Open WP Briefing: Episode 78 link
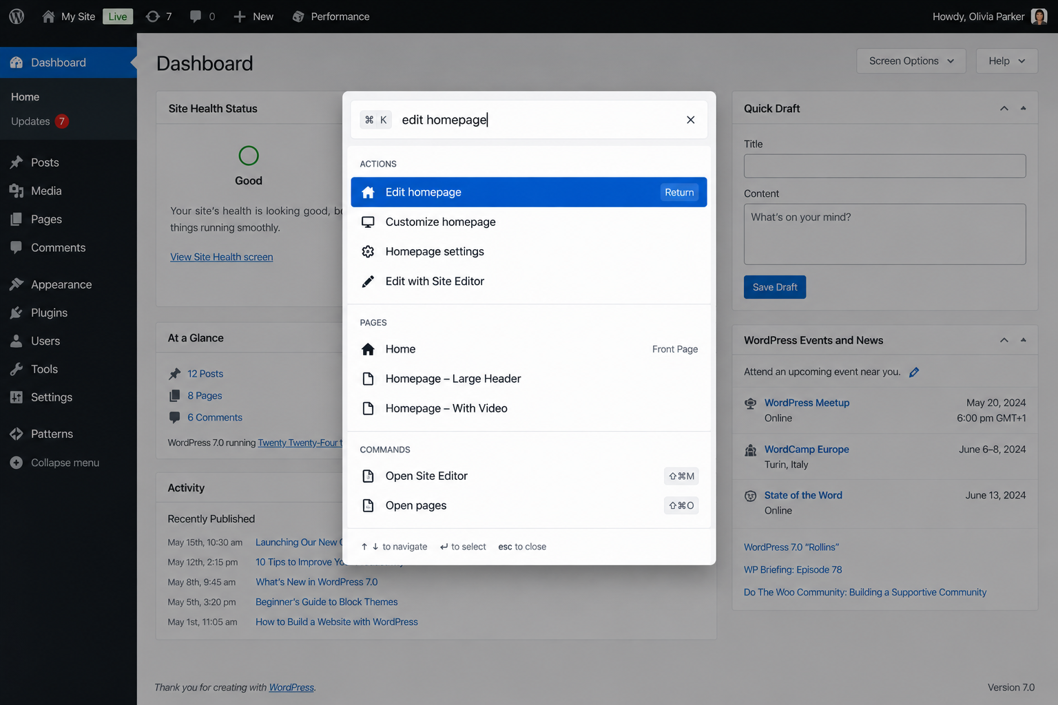The image size is (1058, 705). click(793, 570)
